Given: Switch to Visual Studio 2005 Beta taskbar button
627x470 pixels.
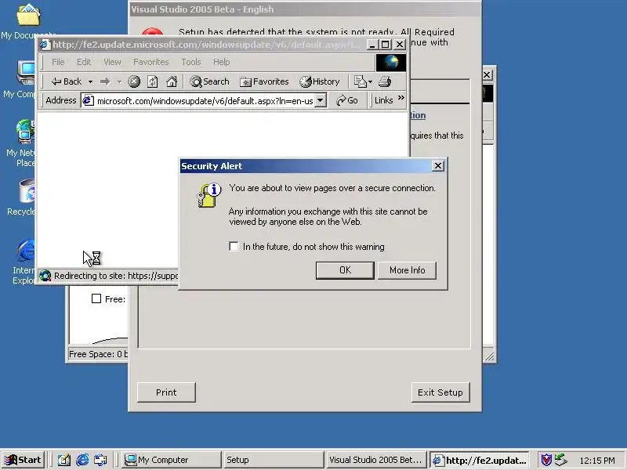Looking at the screenshot, I should [376, 460].
